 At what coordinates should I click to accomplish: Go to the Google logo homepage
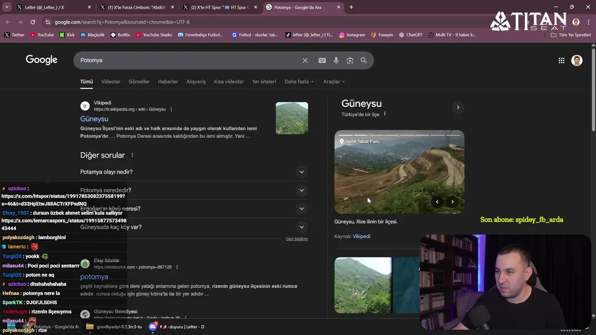41,60
